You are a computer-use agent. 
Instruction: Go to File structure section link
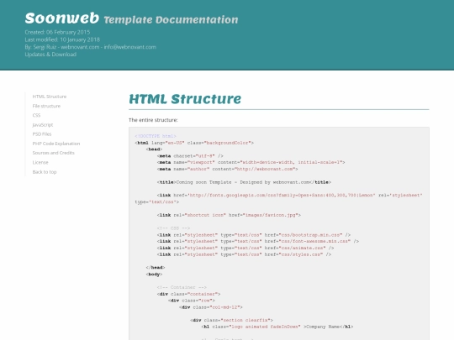(x=46, y=106)
